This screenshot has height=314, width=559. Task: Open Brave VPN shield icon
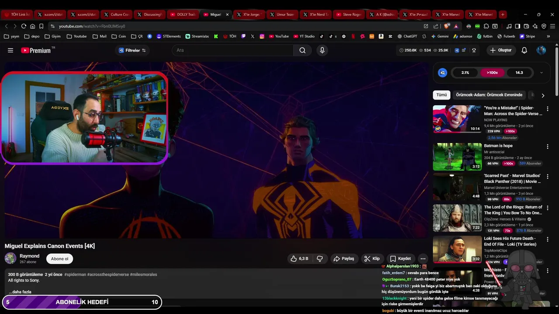coord(544,26)
